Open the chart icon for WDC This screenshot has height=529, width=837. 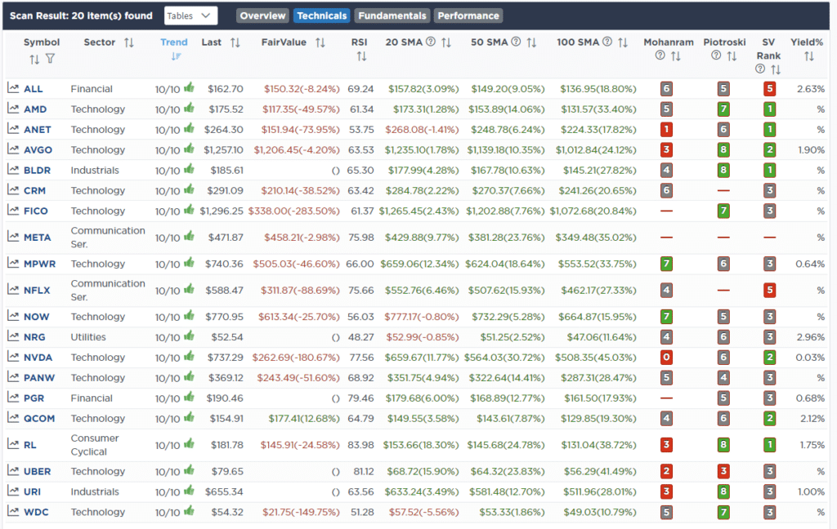tap(13, 511)
